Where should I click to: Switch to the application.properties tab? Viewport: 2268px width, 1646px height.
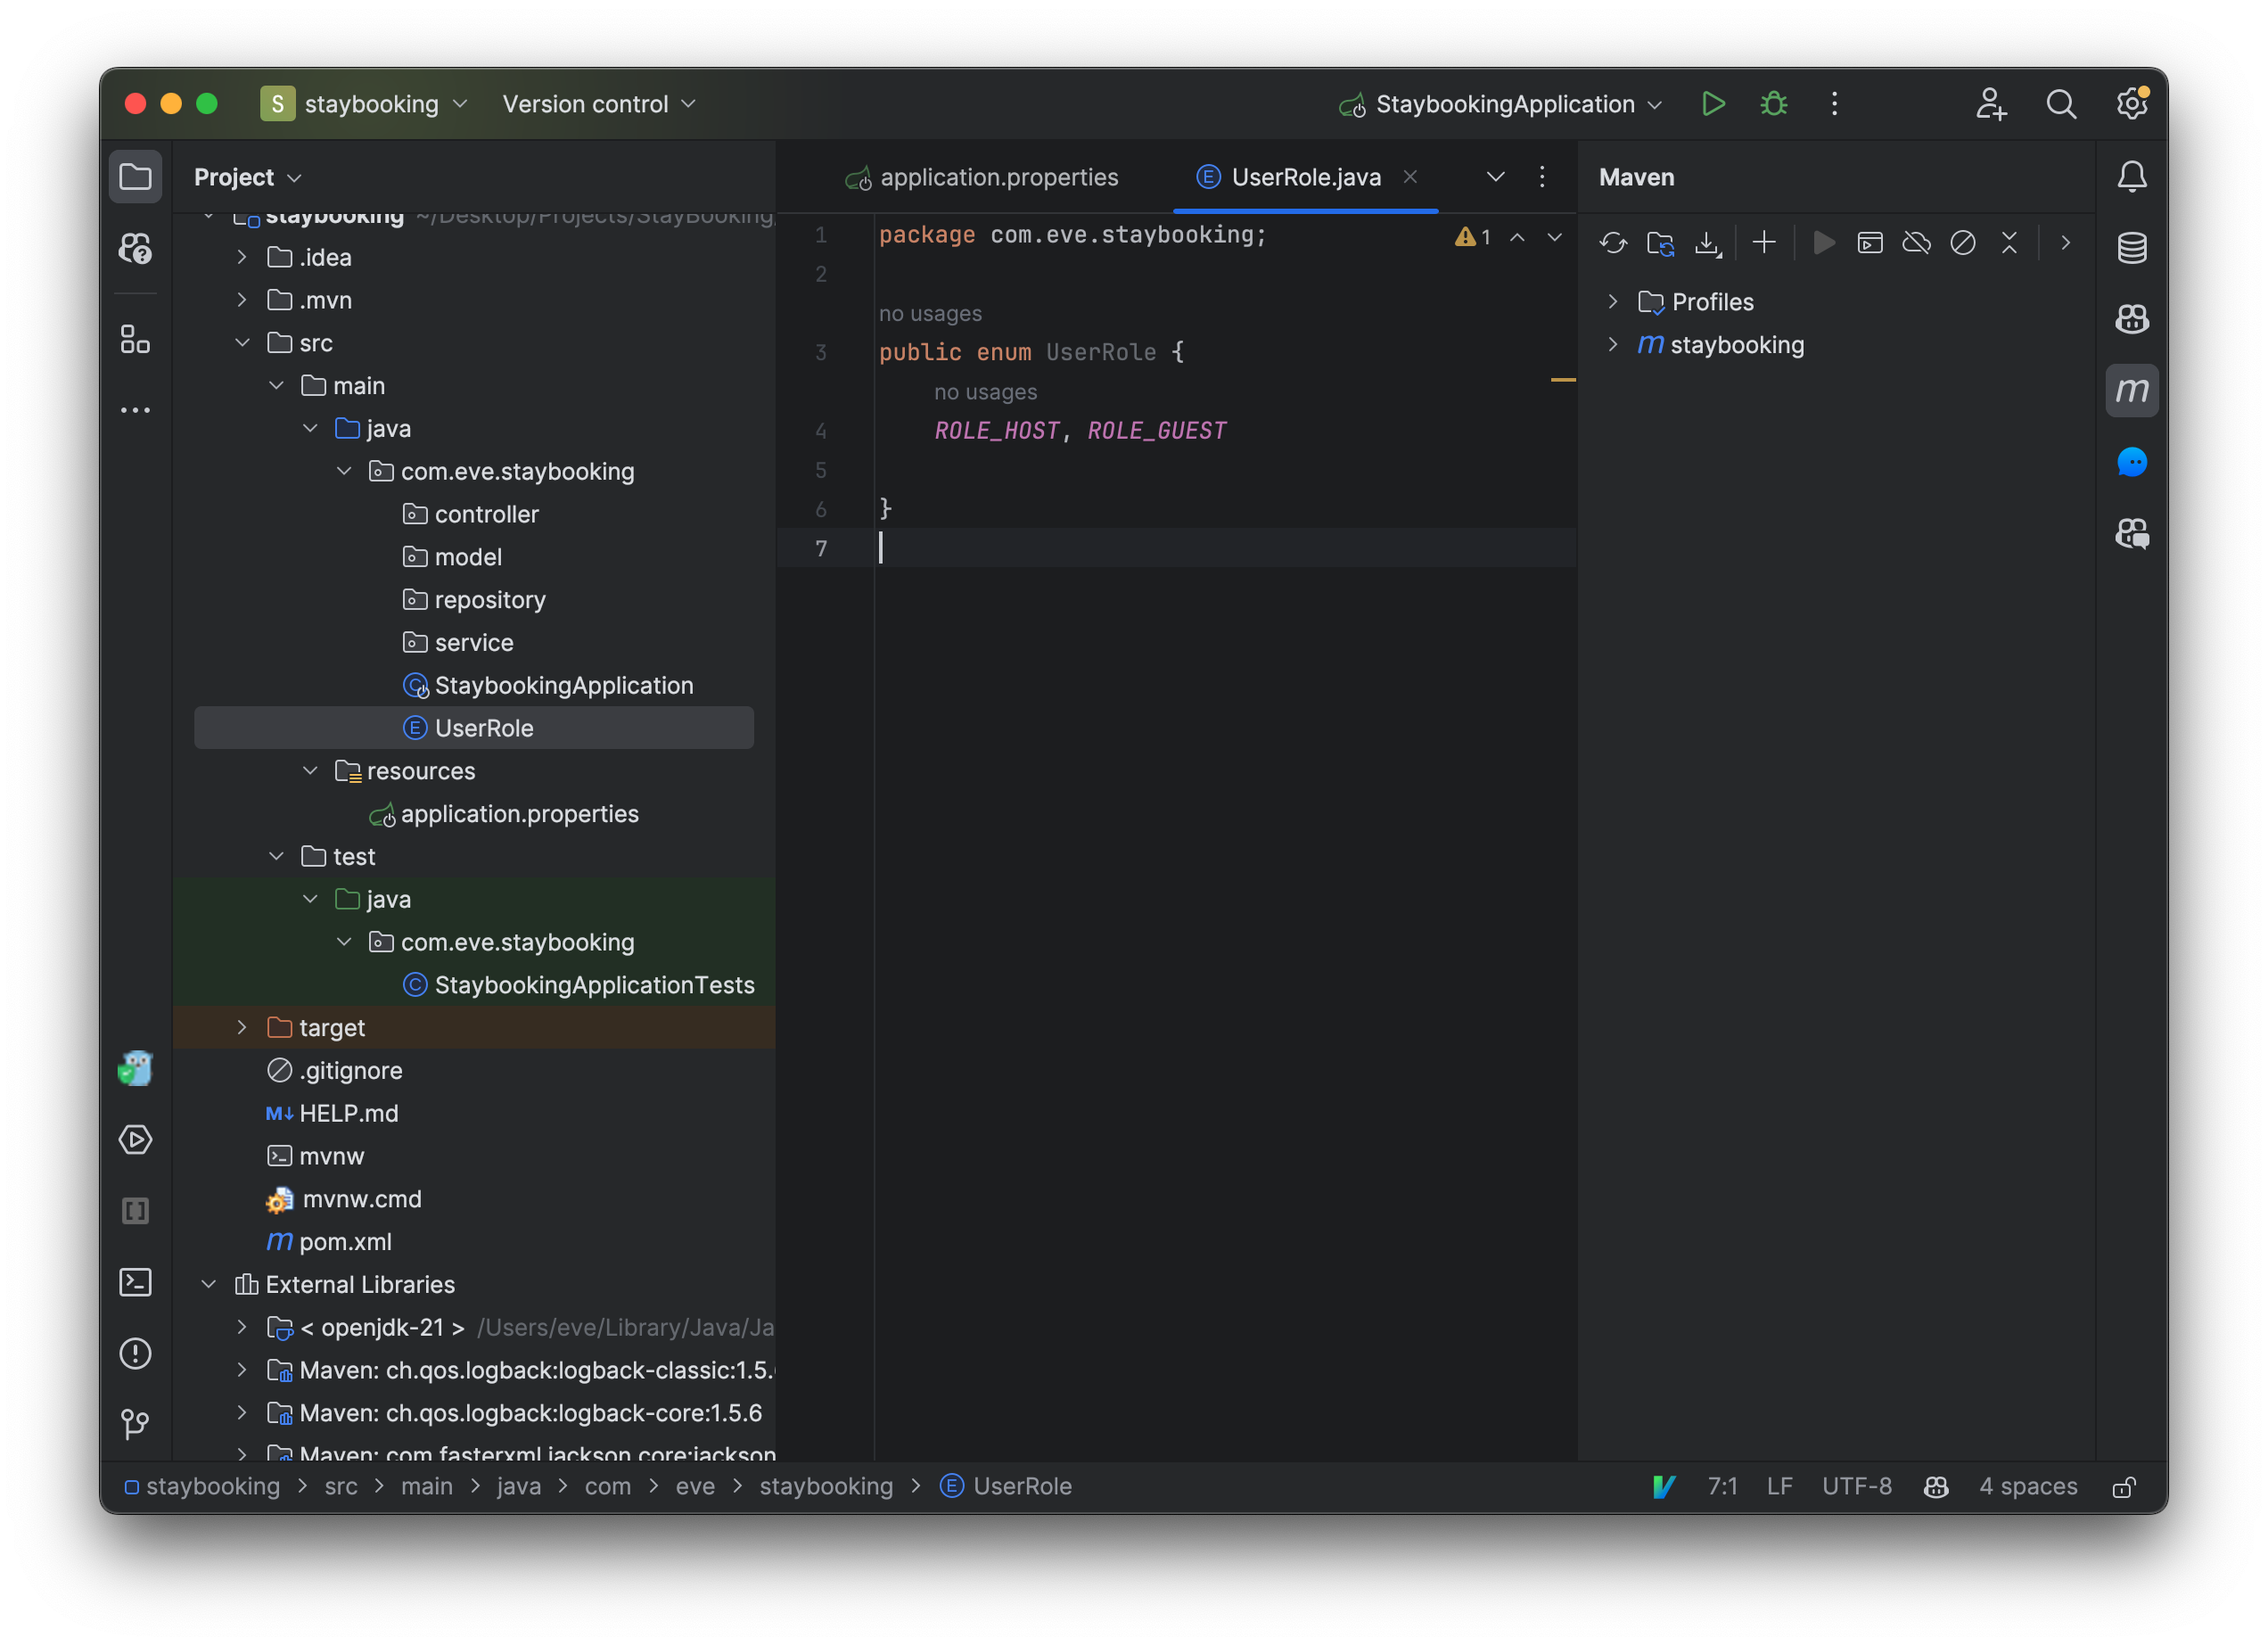coord(999,177)
